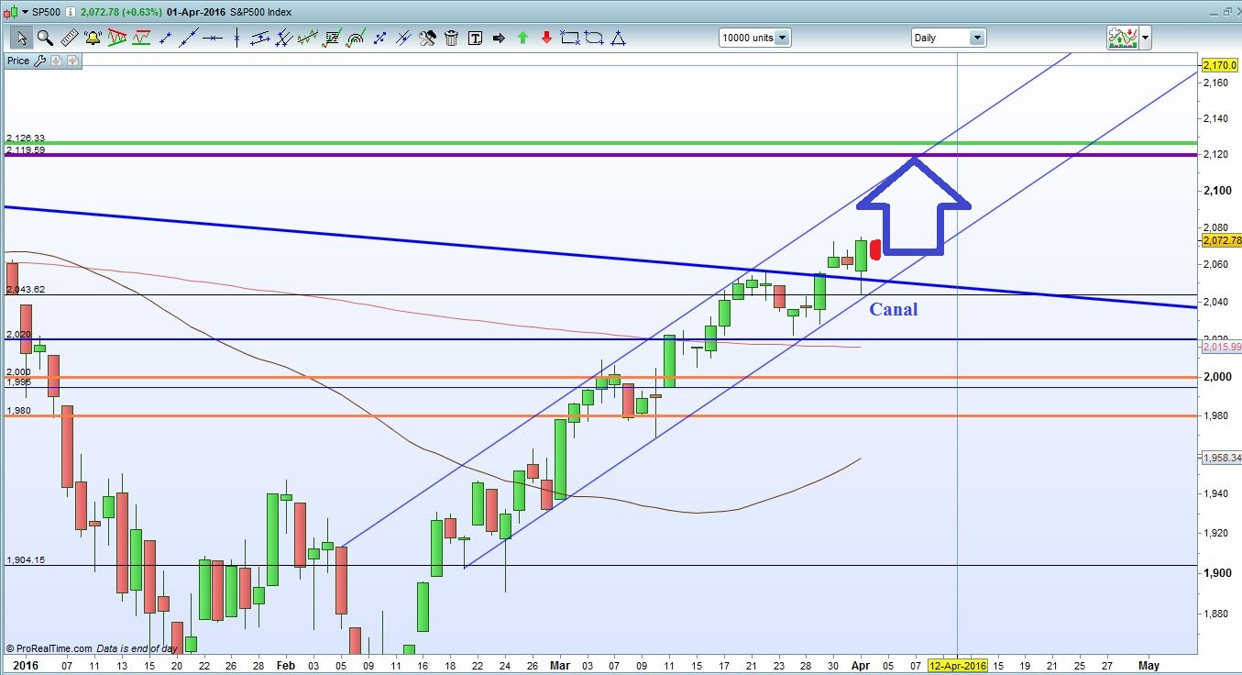Click the Canal text annotation

click(x=893, y=309)
